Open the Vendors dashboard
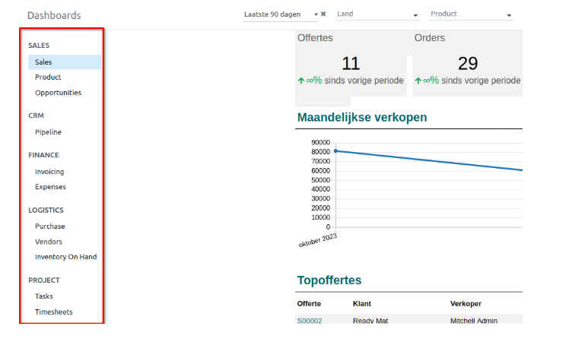 (x=49, y=242)
